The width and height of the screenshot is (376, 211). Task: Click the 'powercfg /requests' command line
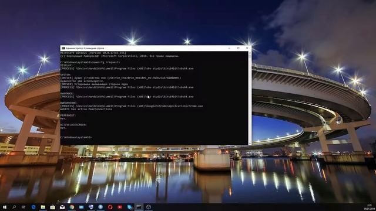pos(90,62)
